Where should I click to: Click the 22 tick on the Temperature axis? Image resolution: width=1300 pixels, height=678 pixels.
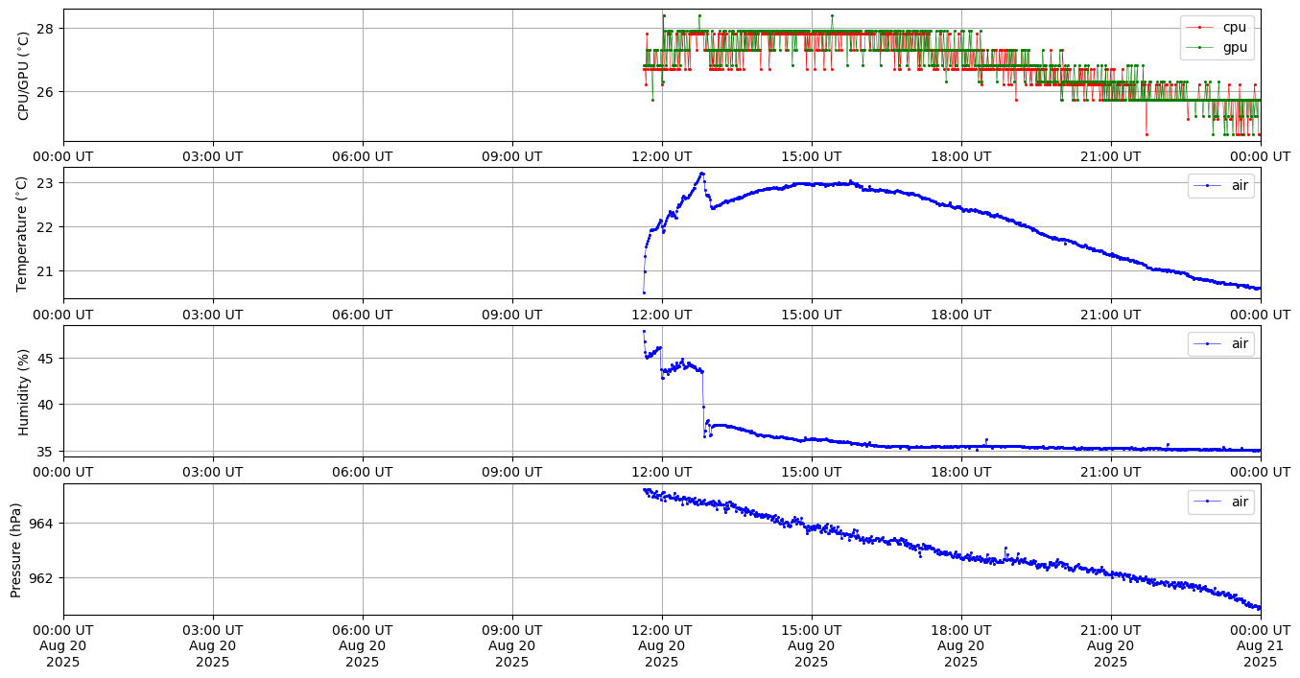[x=47, y=227]
